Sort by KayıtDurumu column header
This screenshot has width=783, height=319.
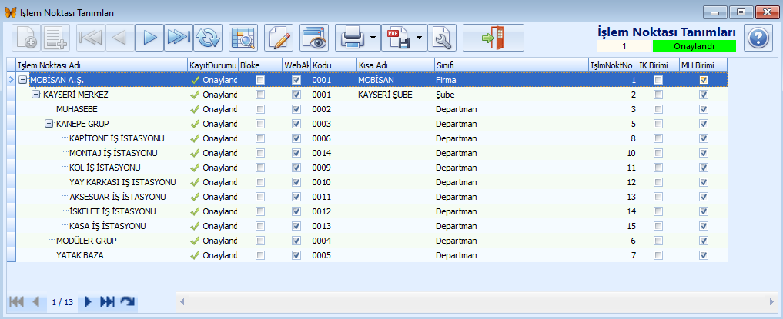click(x=213, y=65)
